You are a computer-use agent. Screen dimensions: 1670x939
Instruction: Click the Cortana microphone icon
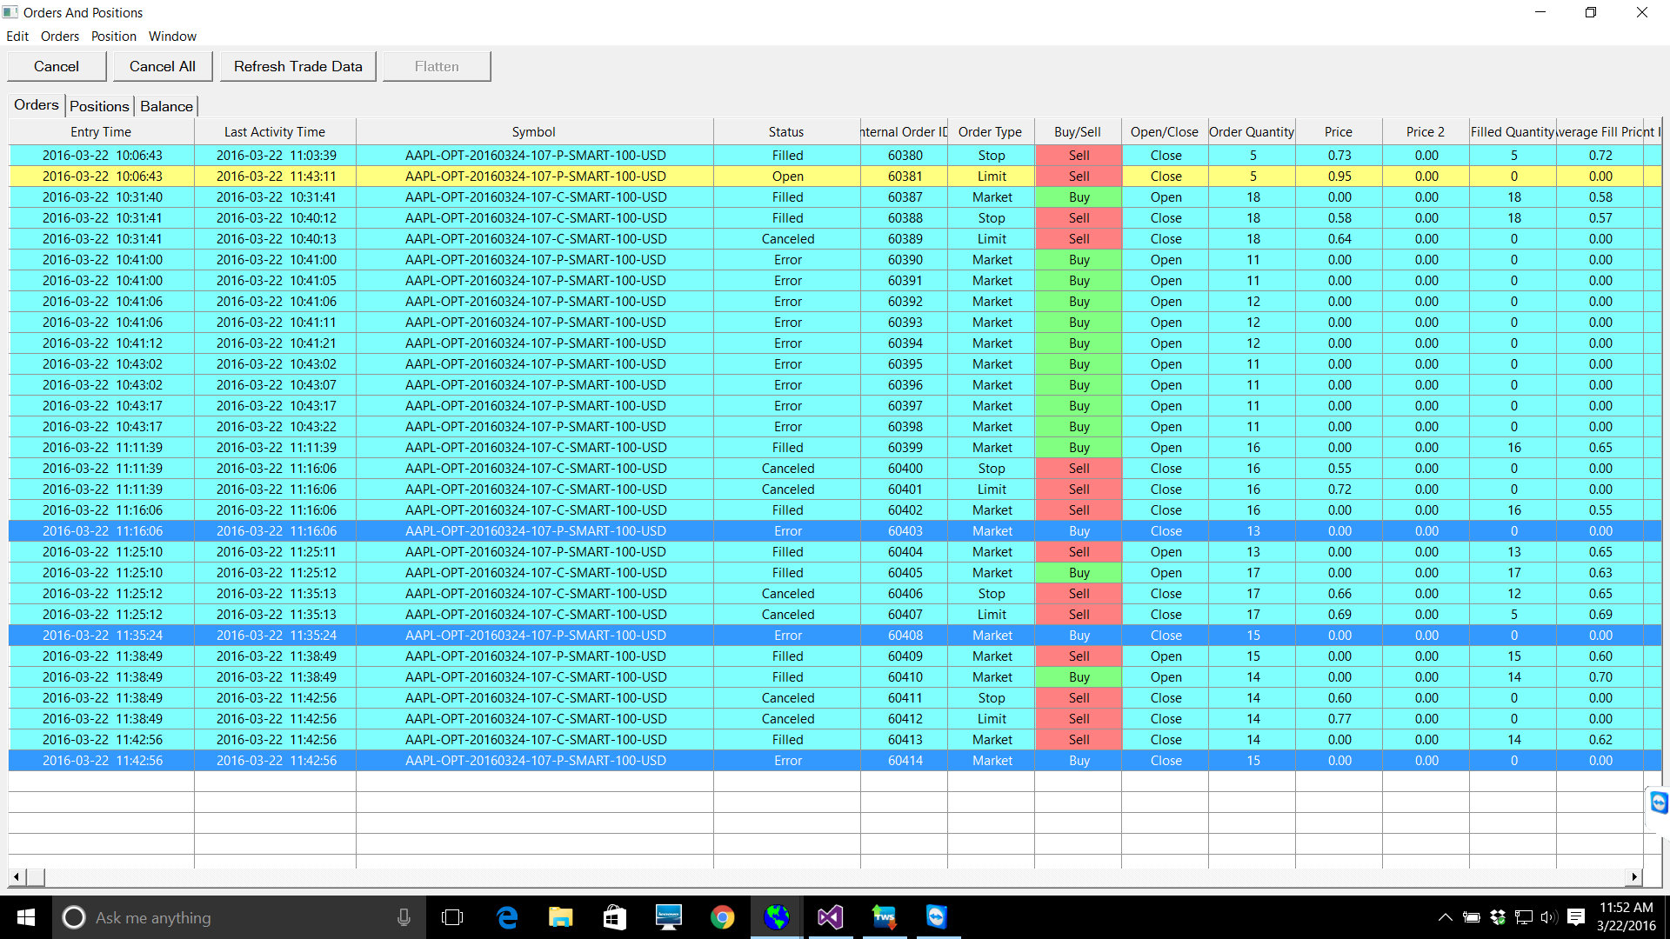point(404,917)
